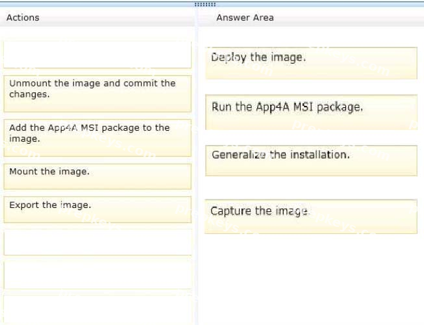Select the 'Generalize the installation' step
424x325 pixels.
pyautogui.click(x=311, y=161)
